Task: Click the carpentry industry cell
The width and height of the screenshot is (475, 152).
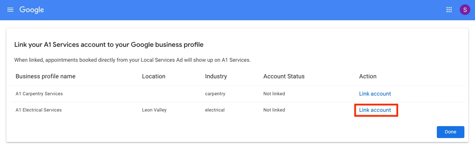Action: tap(215, 94)
